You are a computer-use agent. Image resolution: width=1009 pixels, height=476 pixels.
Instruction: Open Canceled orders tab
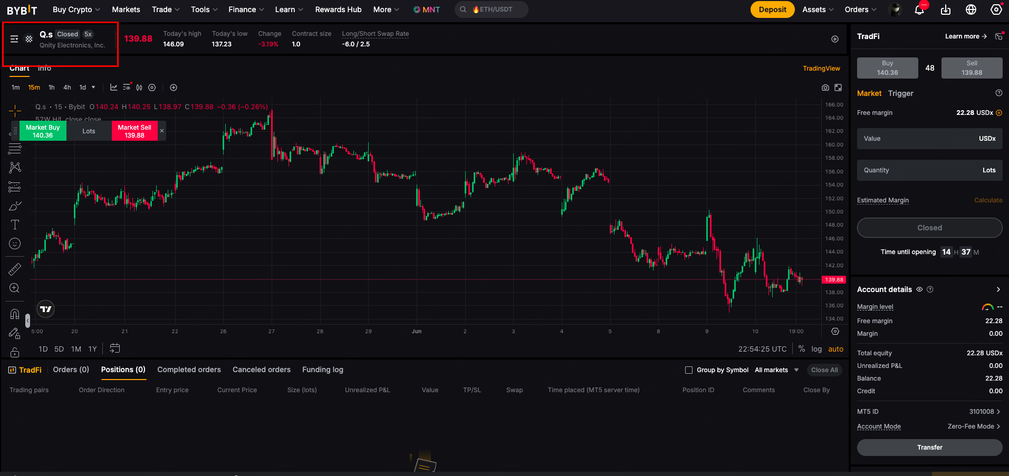coord(262,370)
